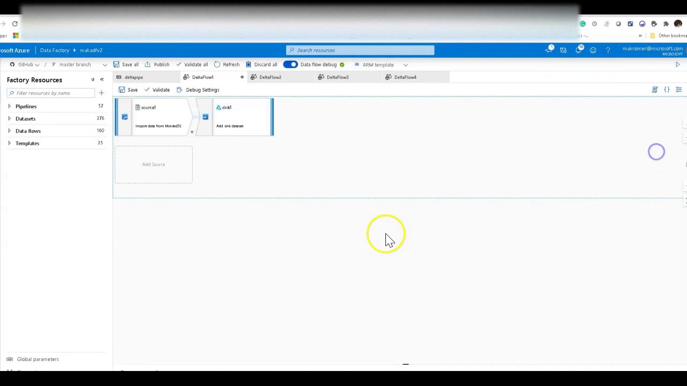Add transformation with plus after source1
The image size is (687, 386).
[x=192, y=132]
